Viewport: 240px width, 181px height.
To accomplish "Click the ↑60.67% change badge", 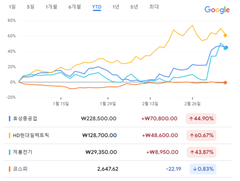I will 201,135.
